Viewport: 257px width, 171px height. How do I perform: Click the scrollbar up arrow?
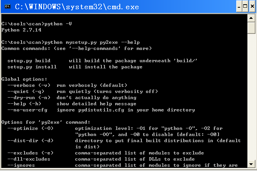(251, 18)
